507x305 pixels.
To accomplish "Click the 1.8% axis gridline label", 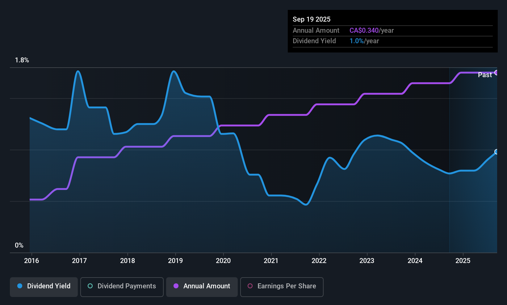I will click(x=22, y=60).
